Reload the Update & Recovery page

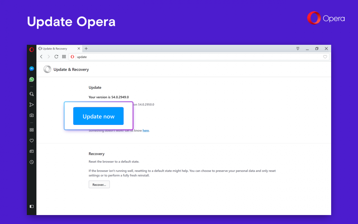[56, 57]
